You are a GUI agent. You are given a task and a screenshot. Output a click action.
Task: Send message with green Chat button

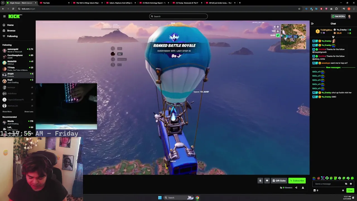coord(350,190)
